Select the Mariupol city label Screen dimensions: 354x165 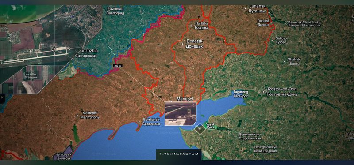185,99
